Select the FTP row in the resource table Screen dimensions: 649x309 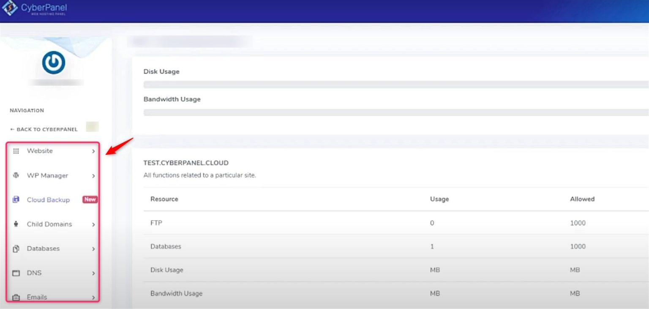click(x=156, y=223)
